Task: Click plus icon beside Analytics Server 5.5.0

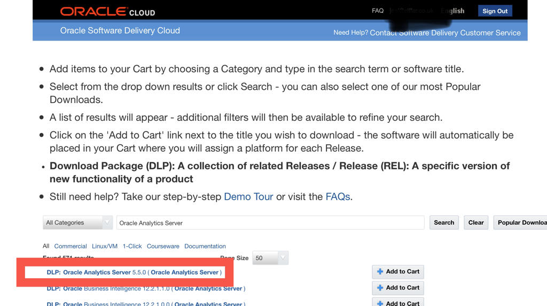Action: [380, 271]
